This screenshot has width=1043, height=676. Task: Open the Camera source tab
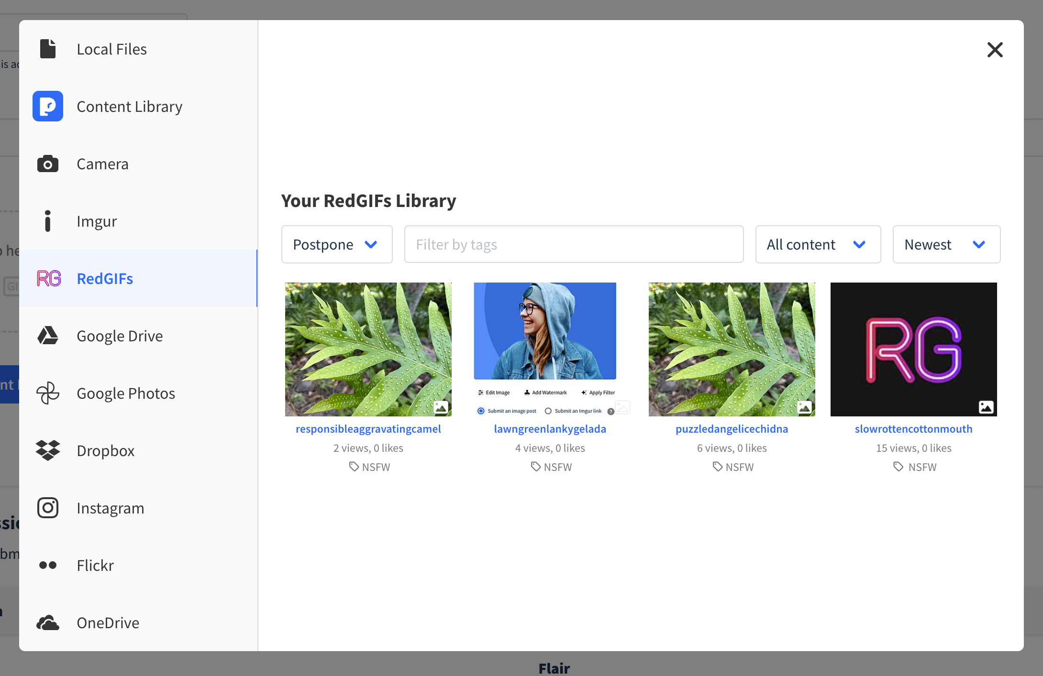point(138,164)
